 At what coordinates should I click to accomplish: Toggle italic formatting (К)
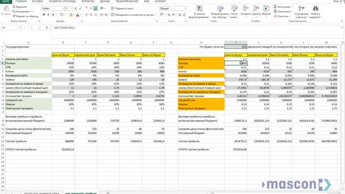[x=48, y=15]
